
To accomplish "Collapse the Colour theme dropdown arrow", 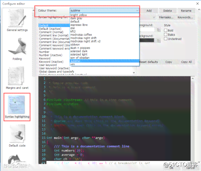I will [137, 10].
